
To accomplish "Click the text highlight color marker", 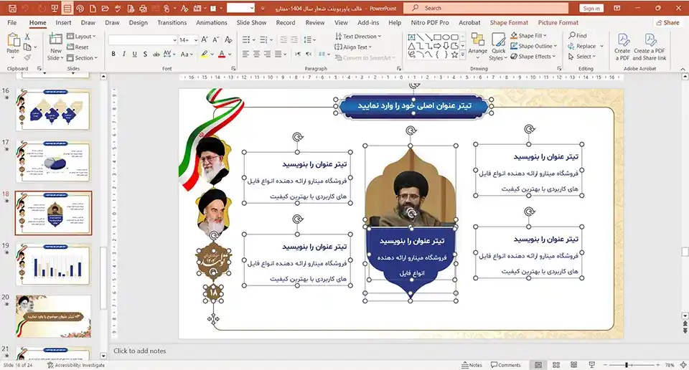I will pyautogui.click(x=205, y=54).
